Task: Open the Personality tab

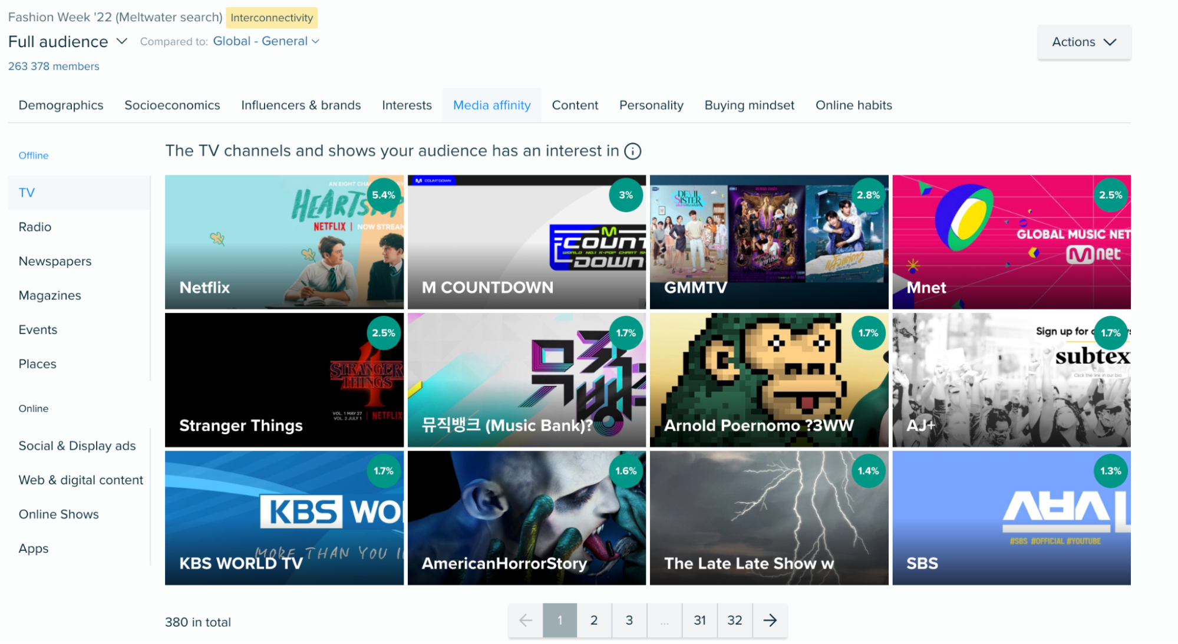Action: pos(651,105)
